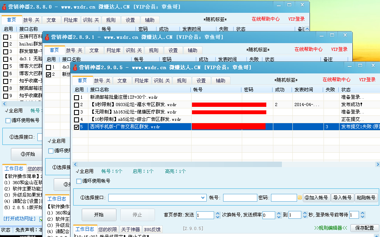Tick the checkbox for row 2 0933论坛 interface
The height and width of the screenshot is (237, 380).
pyautogui.click(x=77, y=105)
